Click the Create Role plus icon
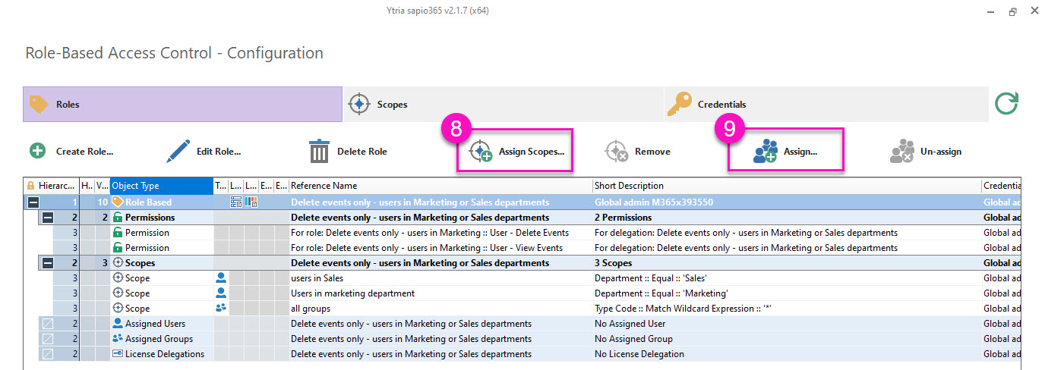 37,151
